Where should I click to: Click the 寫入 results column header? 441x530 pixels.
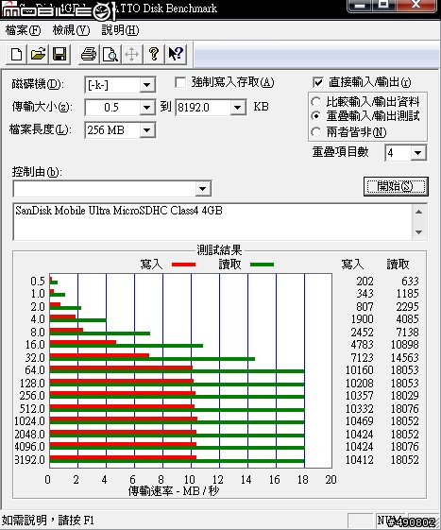pos(352,265)
